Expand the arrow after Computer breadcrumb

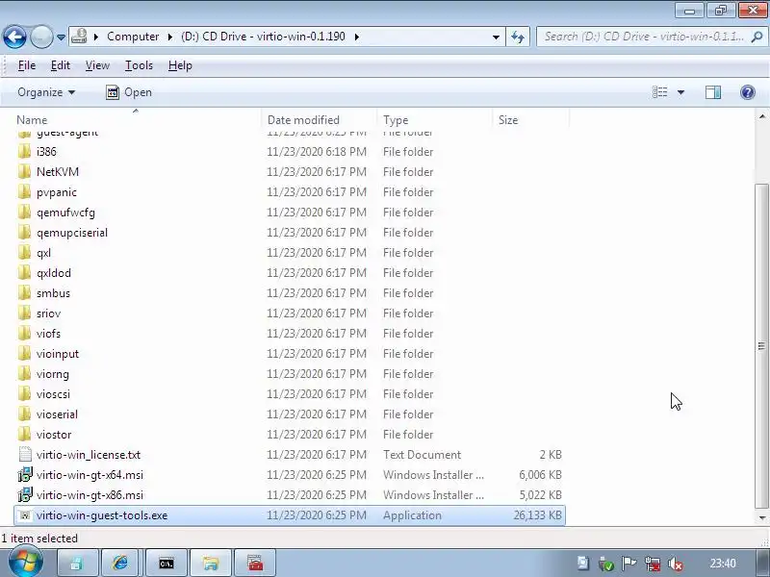pyautogui.click(x=170, y=37)
